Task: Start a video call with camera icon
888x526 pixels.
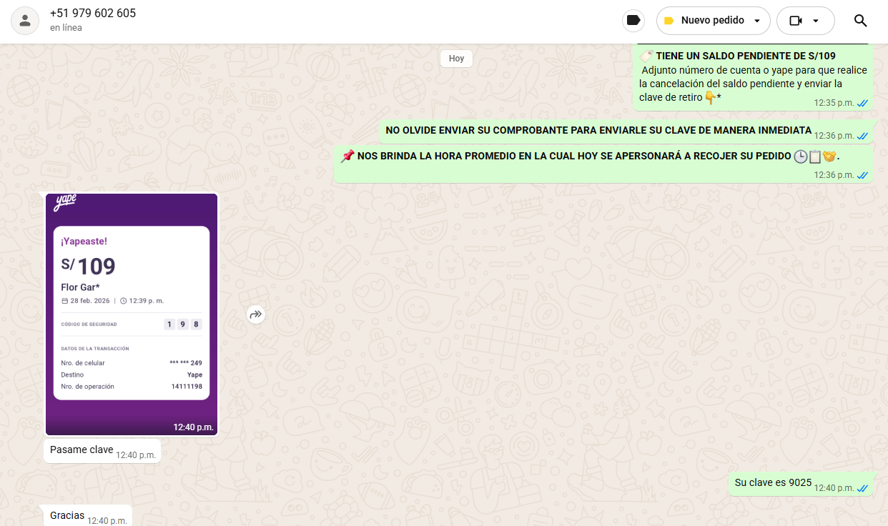Action: click(796, 21)
